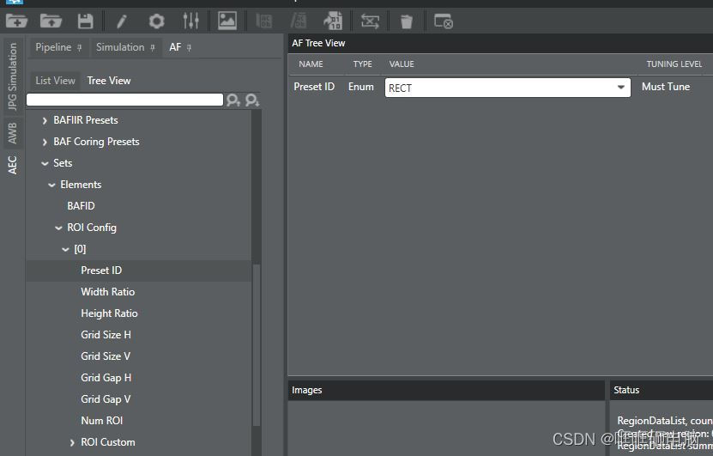This screenshot has width=713, height=456.
Task: Open settings with the gear icon
Action: [x=156, y=21]
